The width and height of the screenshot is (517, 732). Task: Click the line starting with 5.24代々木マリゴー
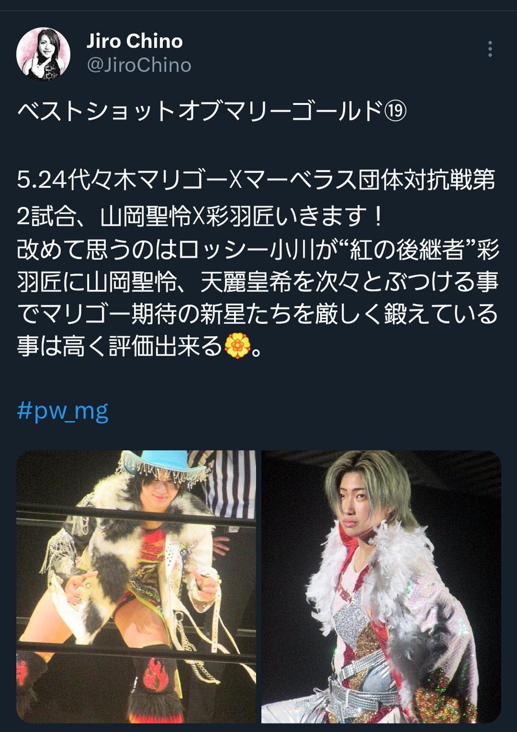pyautogui.click(x=255, y=183)
